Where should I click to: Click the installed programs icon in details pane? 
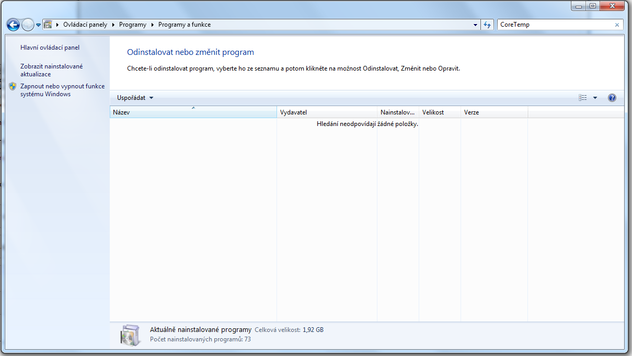click(x=130, y=335)
